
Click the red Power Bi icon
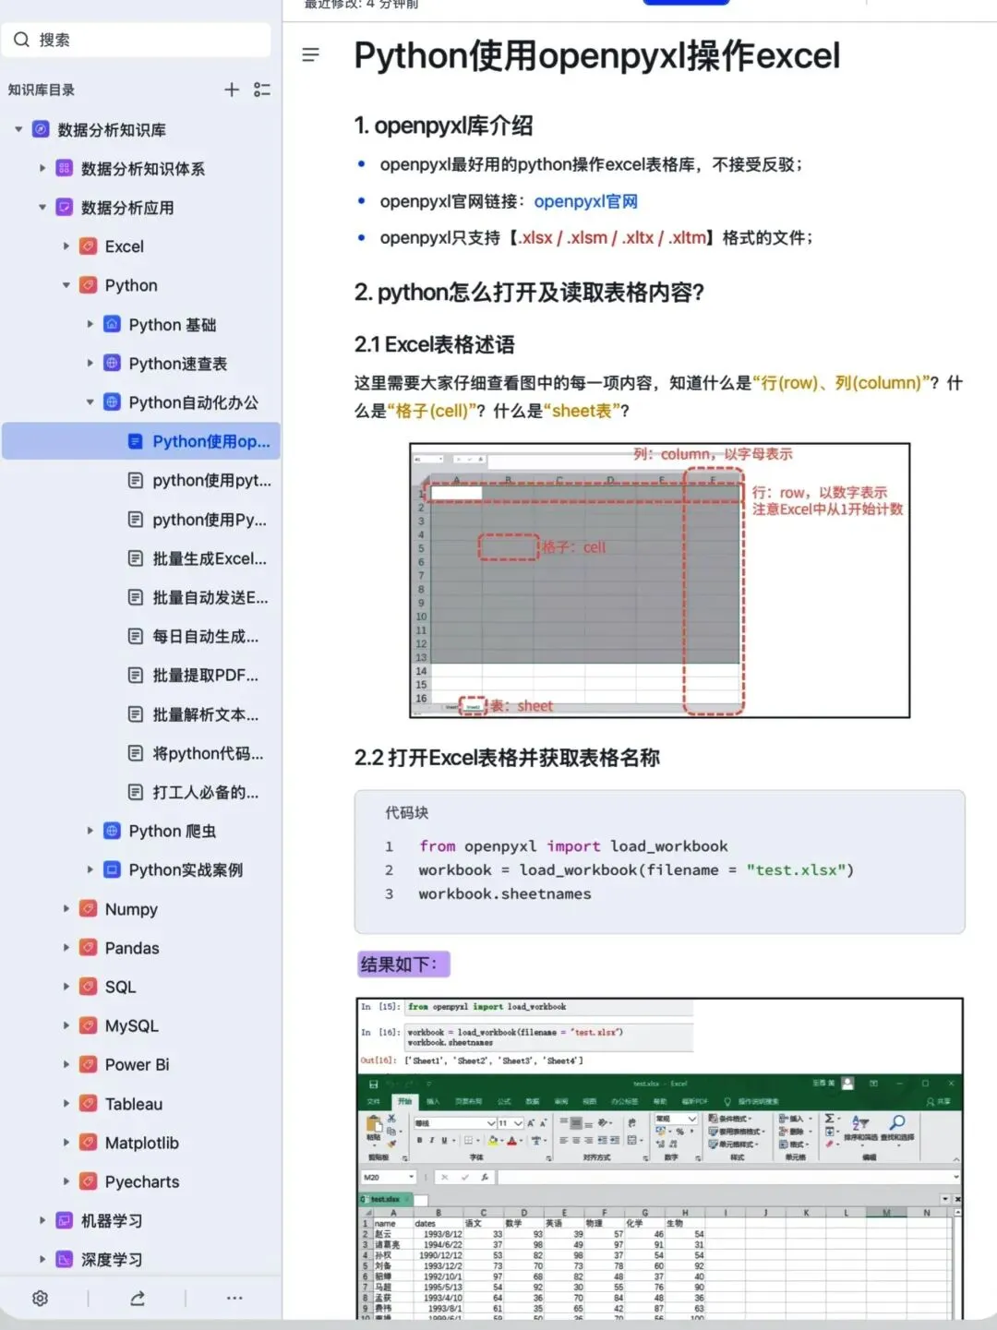point(88,1064)
